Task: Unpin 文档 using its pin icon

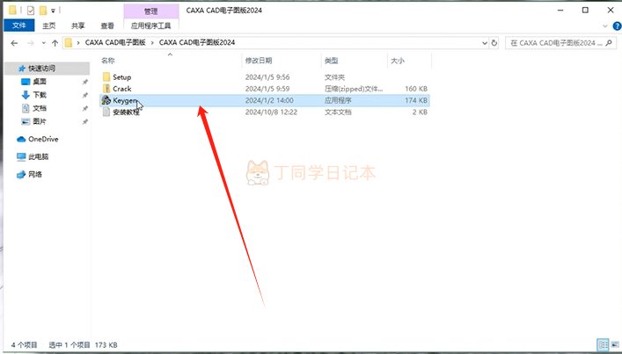Action: 84,109
